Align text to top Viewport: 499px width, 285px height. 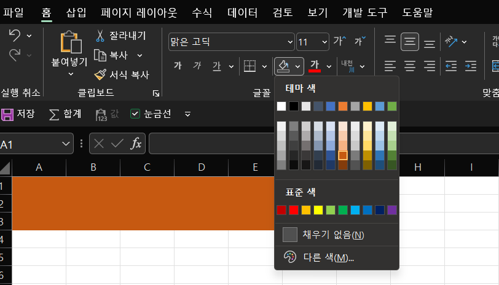click(390, 41)
